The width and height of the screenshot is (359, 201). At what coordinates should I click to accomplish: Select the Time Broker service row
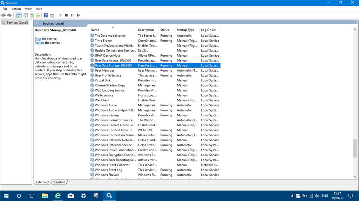(x=155, y=41)
